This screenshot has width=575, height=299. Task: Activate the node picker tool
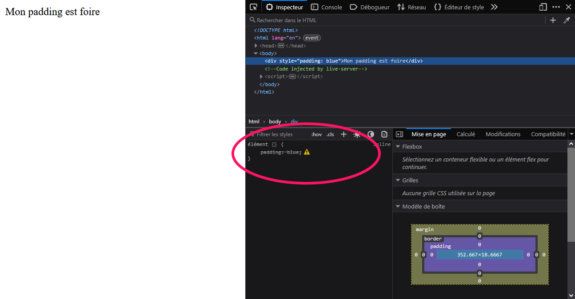[253, 7]
